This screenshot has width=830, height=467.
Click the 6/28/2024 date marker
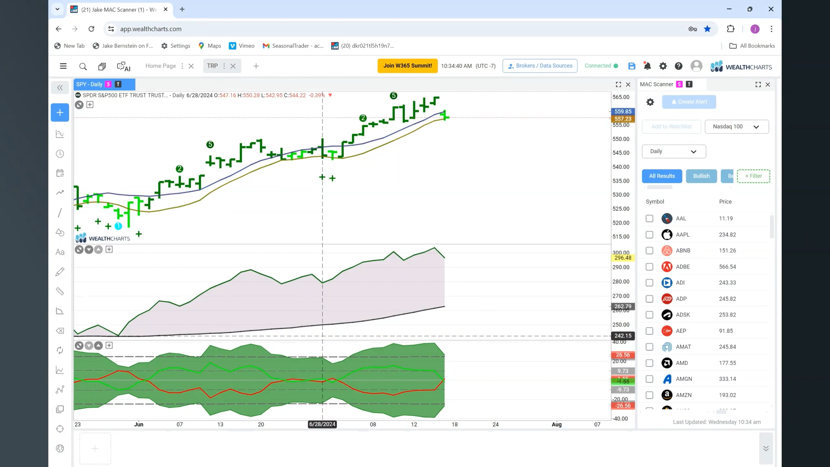[x=322, y=425]
